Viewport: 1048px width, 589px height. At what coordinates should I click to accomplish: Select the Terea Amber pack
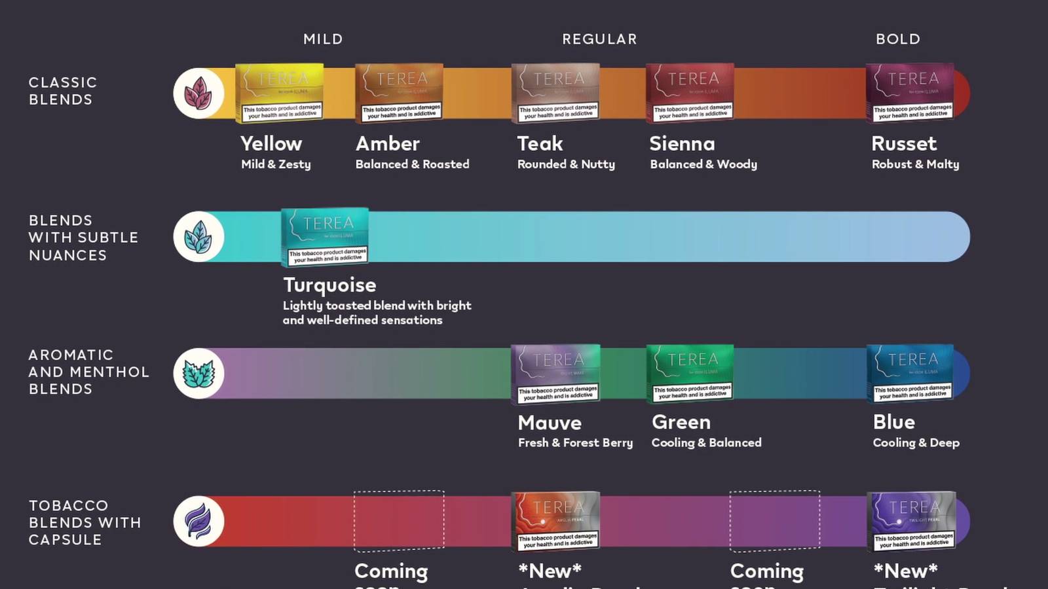click(x=400, y=93)
